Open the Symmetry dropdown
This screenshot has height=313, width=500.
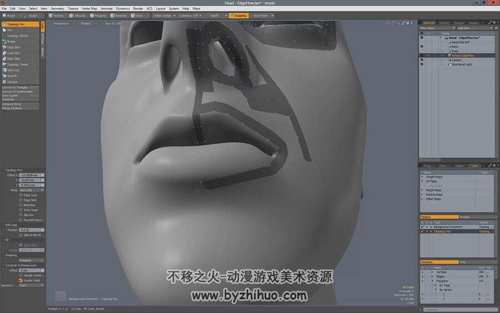point(190,16)
